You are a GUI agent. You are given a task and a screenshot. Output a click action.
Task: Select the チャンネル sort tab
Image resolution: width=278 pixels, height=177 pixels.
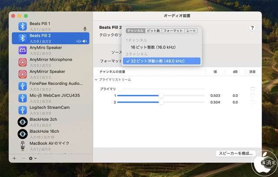pyautogui.click(x=136, y=31)
